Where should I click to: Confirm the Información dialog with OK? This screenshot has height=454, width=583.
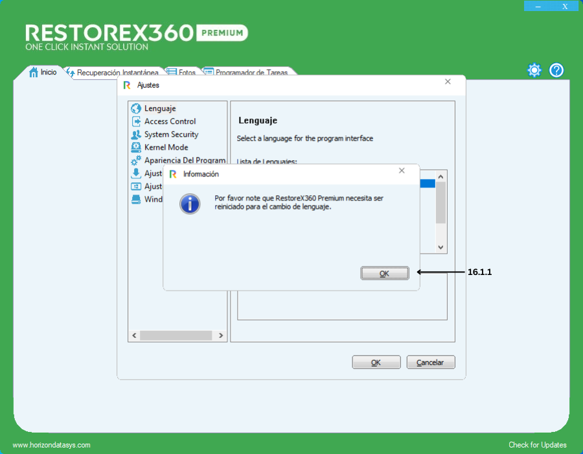point(384,274)
